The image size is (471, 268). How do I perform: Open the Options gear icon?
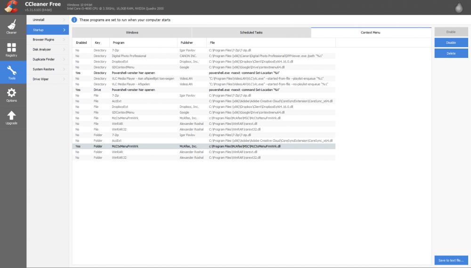12,93
